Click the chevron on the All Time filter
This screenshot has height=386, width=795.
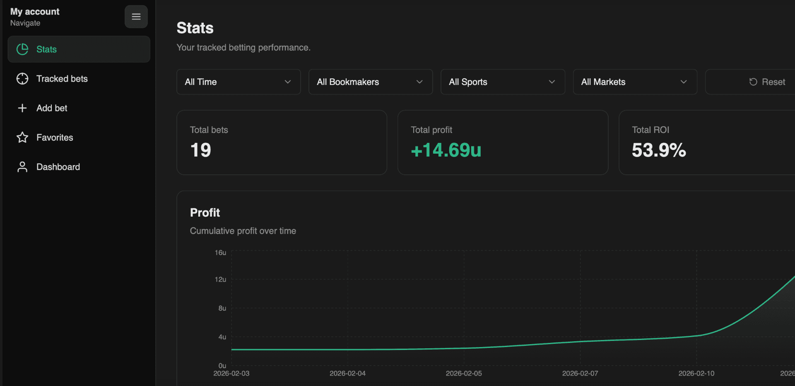click(288, 82)
